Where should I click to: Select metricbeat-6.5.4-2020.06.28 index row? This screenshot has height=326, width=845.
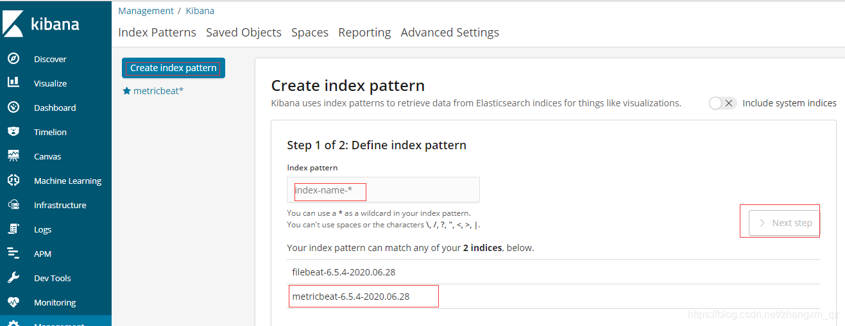click(553, 297)
